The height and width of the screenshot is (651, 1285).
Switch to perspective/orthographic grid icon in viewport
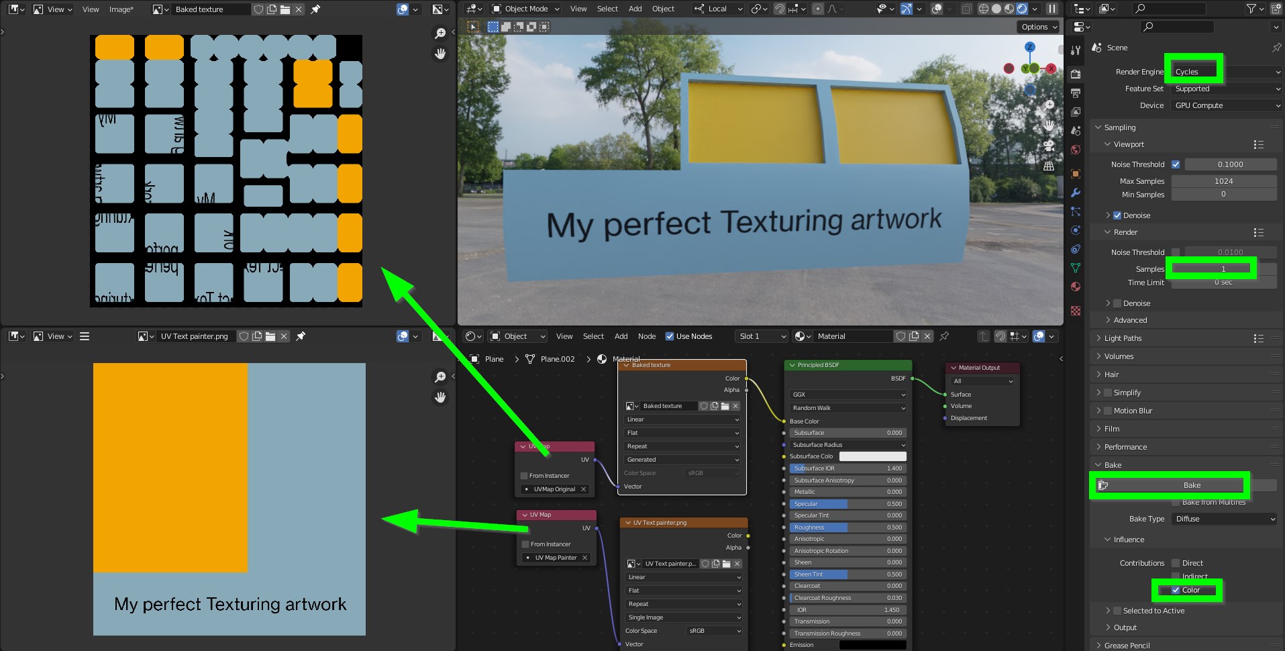(1049, 166)
